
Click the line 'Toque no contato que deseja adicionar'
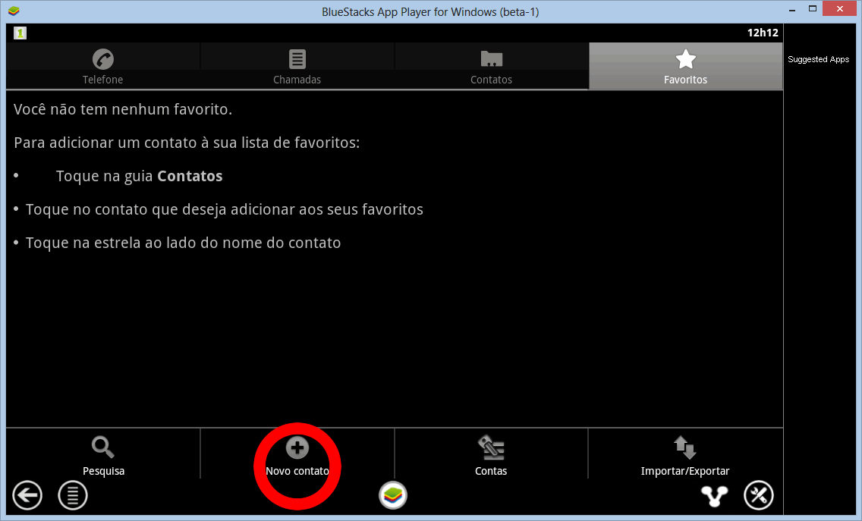point(225,209)
